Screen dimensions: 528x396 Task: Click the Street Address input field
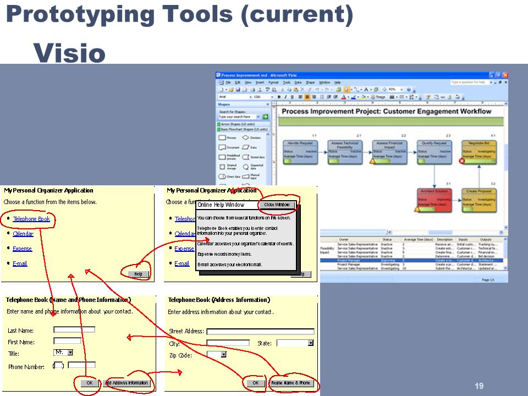click(x=260, y=332)
